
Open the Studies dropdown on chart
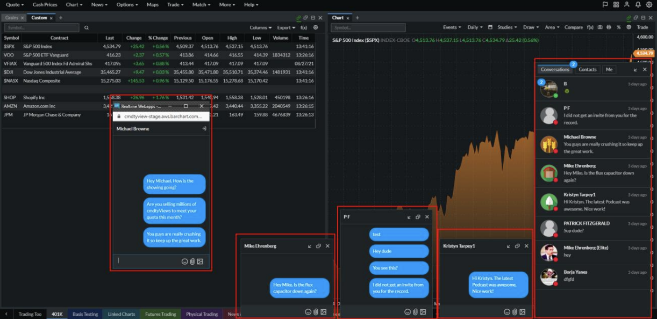507,27
